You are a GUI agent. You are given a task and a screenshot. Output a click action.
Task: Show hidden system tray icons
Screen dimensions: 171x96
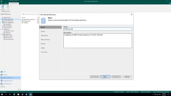click(153, 94)
